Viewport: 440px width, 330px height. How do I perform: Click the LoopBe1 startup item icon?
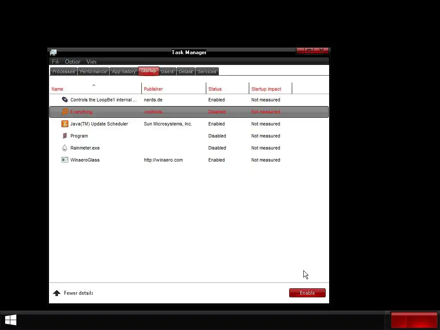pos(65,100)
